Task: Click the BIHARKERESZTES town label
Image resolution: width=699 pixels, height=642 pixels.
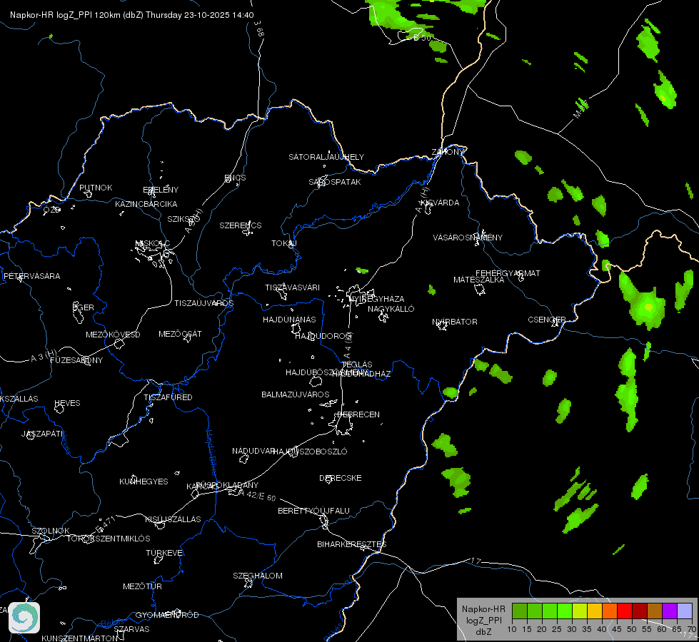Action: click(x=352, y=544)
